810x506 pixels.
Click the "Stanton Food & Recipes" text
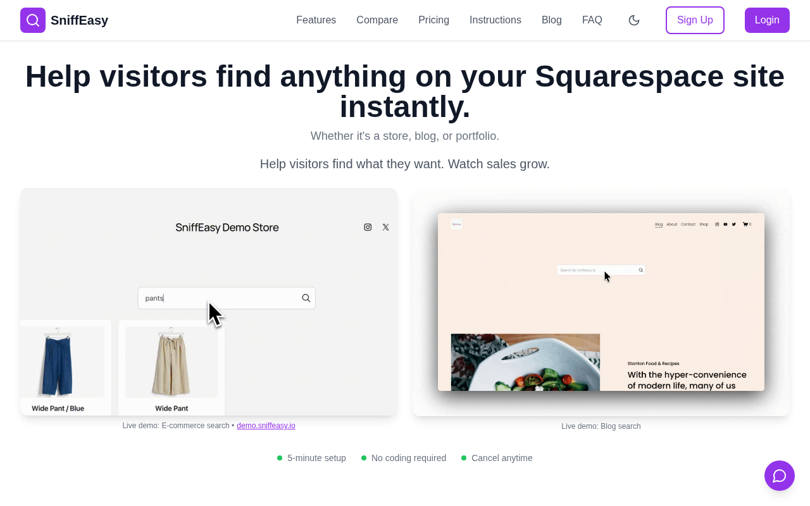654,364
